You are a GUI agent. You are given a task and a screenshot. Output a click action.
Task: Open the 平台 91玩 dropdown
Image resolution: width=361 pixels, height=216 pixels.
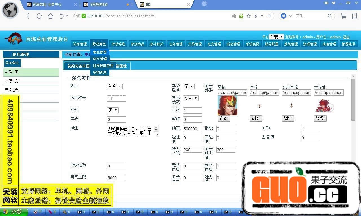(276, 37)
